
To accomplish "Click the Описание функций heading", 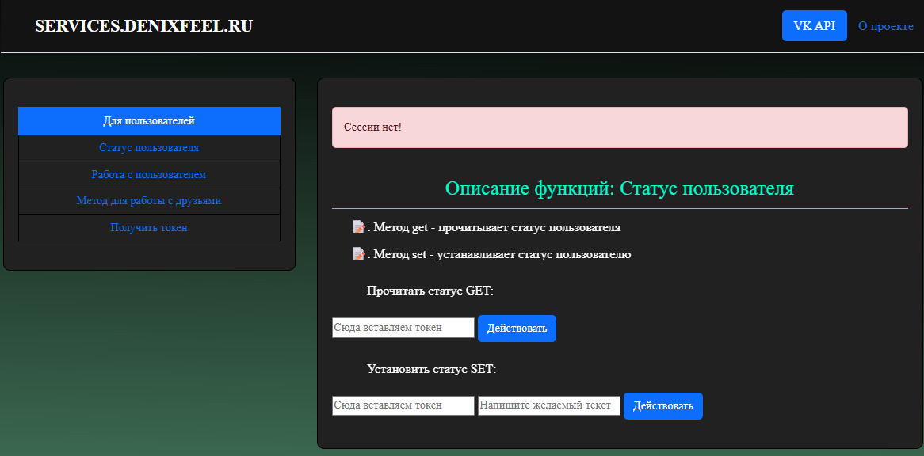I will coord(620,188).
